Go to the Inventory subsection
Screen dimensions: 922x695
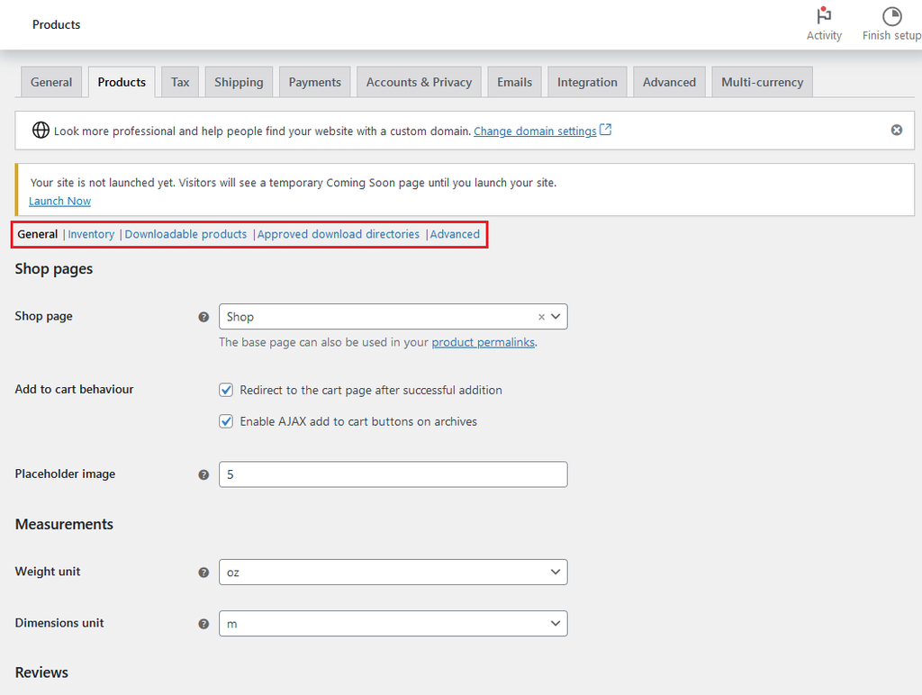(91, 234)
